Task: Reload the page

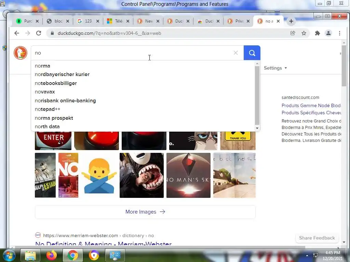Action: point(39,33)
